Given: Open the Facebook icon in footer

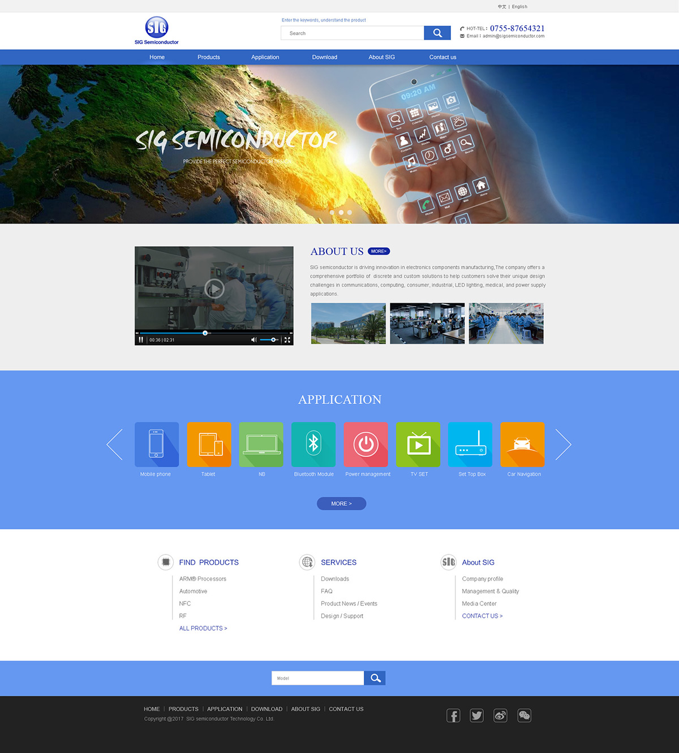Looking at the screenshot, I should point(453,716).
